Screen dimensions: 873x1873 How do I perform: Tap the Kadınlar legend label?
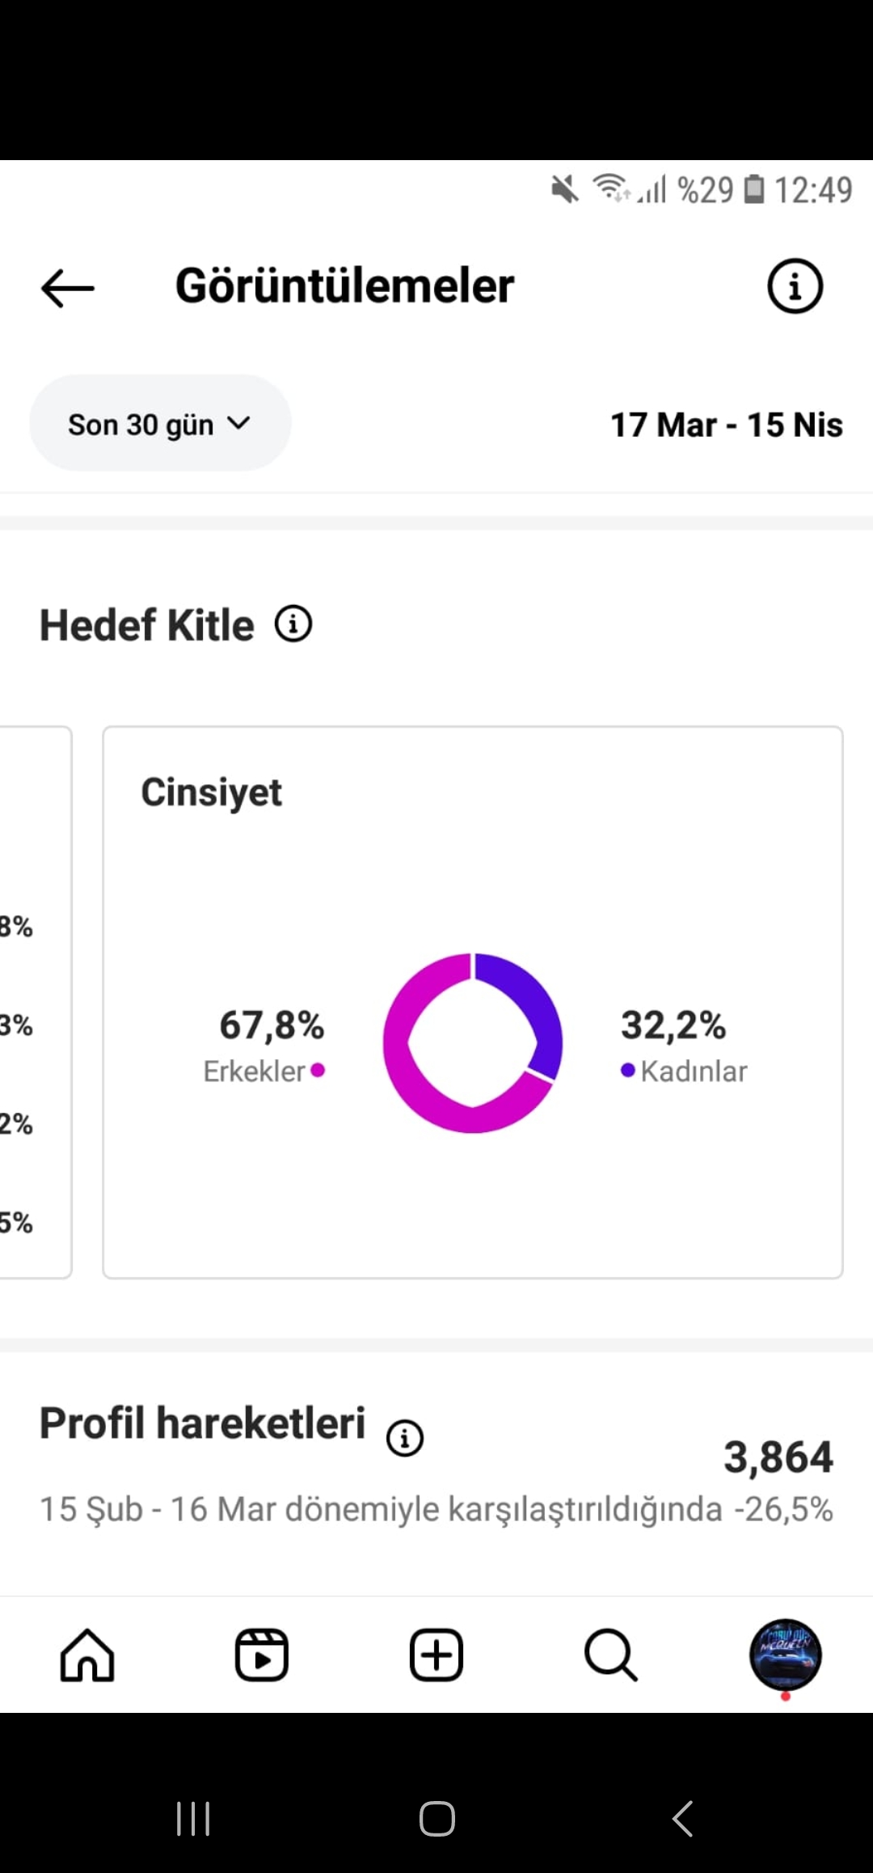694,1071
